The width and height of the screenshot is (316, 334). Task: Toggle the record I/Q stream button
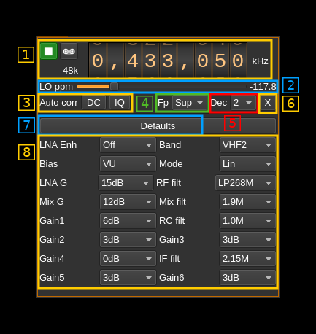point(69,51)
